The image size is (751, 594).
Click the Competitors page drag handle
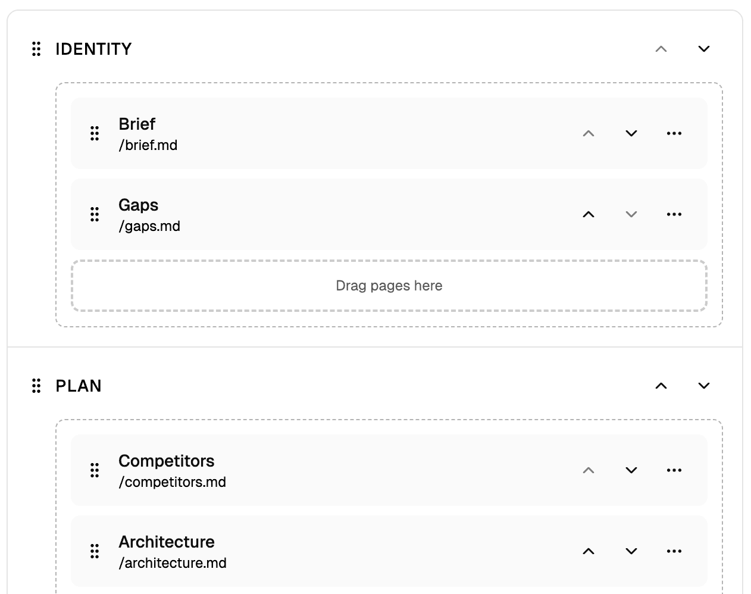(94, 470)
